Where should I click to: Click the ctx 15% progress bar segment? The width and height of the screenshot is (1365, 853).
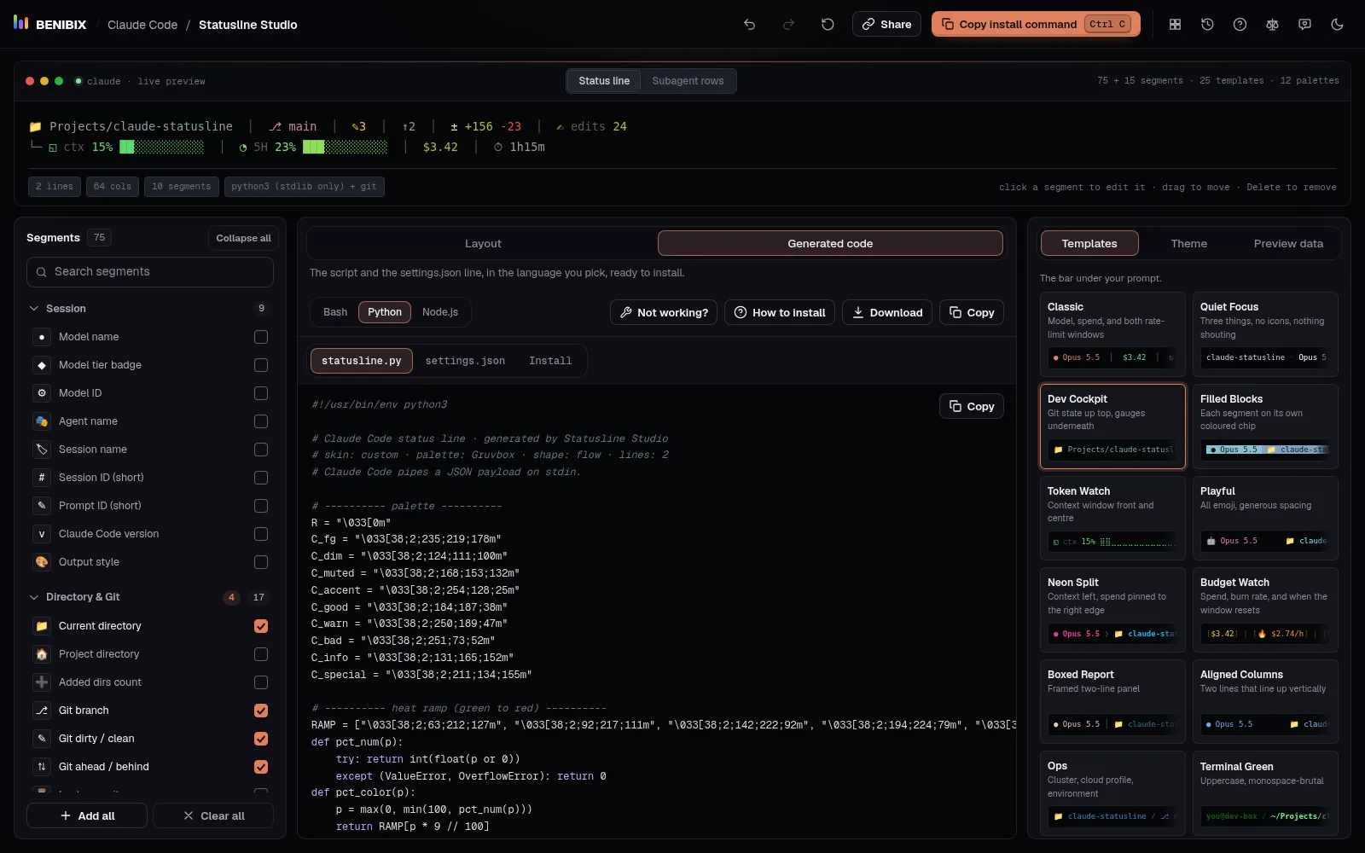(x=126, y=147)
